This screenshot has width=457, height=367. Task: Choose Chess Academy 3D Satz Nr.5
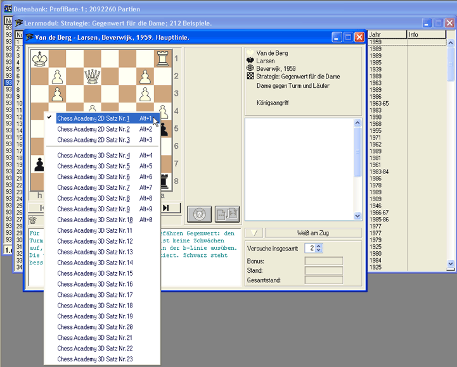[103, 166]
